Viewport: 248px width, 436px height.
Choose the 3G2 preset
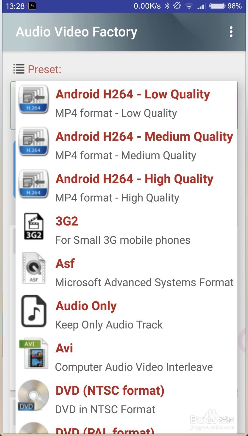point(126,229)
